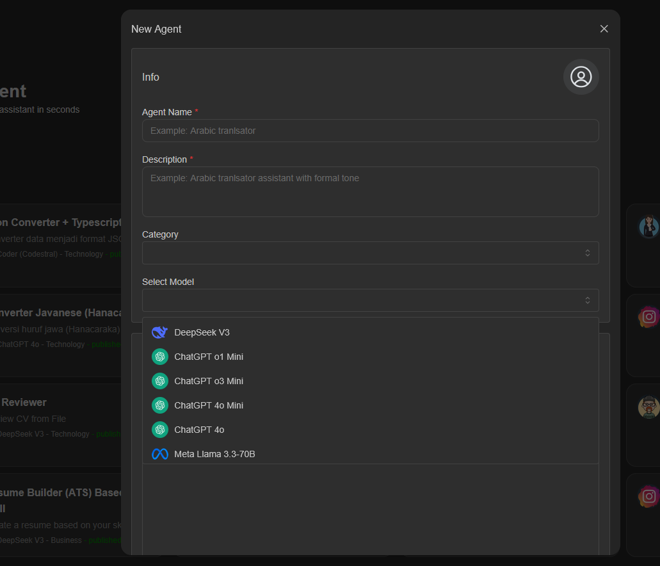Click the OpenAI logo next to ChatGPT 4o
This screenshot has width=660, height=566.
click(x=159, y=429)
